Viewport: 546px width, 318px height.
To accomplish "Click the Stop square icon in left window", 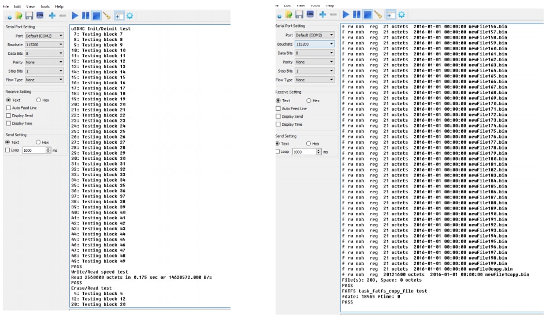I will pos(96,16).
